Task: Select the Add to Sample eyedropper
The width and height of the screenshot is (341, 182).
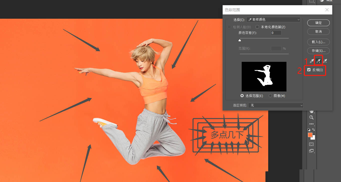Action: pos(318,61)
